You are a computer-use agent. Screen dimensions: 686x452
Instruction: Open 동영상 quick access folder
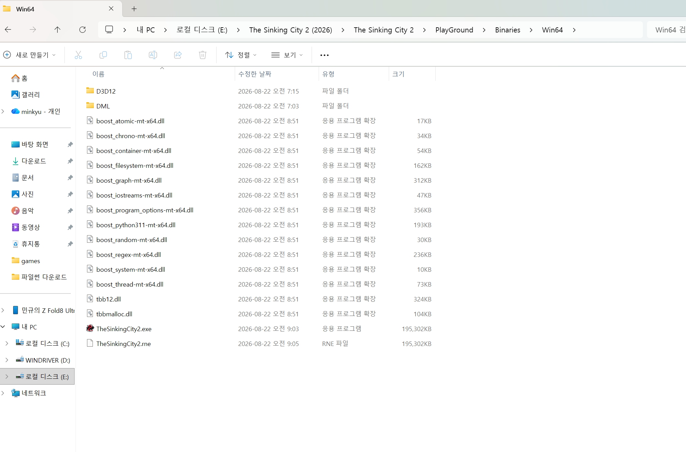coord(26,227)
